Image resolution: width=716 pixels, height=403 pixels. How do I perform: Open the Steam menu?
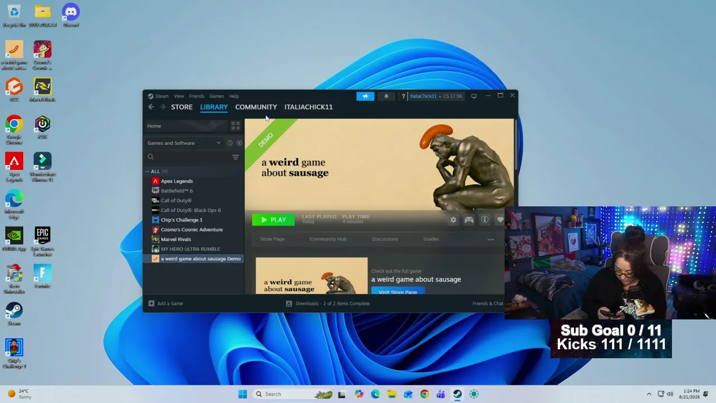[162, 96]
